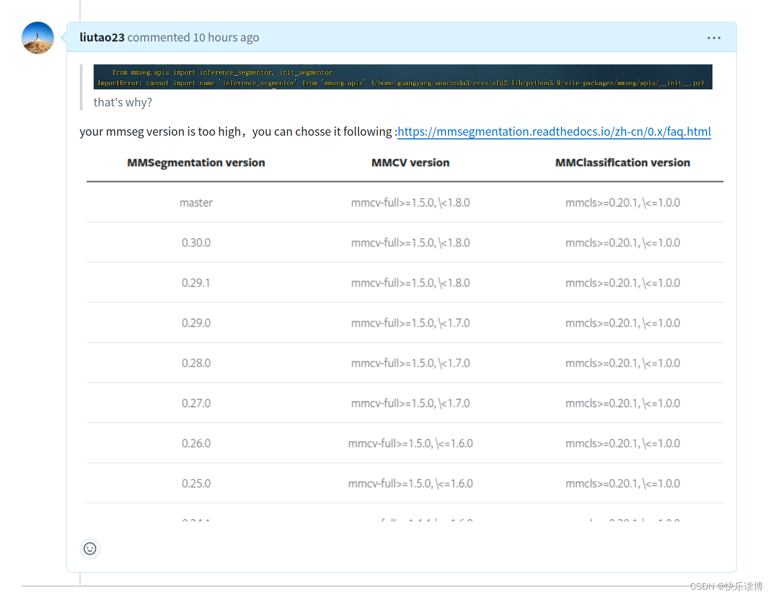This screenshot has height=596, width=771.
Task: Click the MMCV requirement in the master row
Action: 410,203
